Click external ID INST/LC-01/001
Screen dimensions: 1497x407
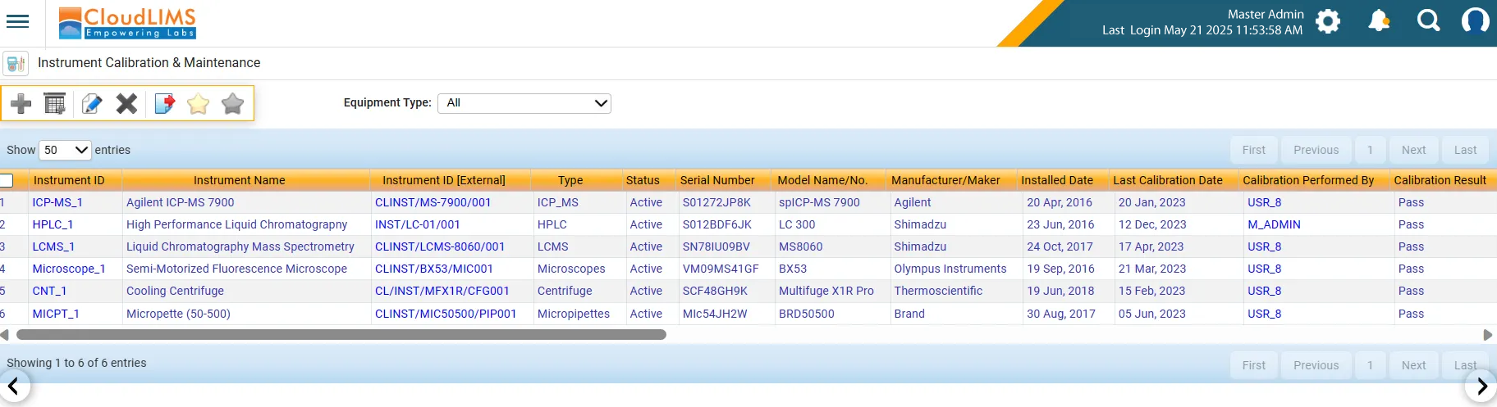click(x=418, y=224)
